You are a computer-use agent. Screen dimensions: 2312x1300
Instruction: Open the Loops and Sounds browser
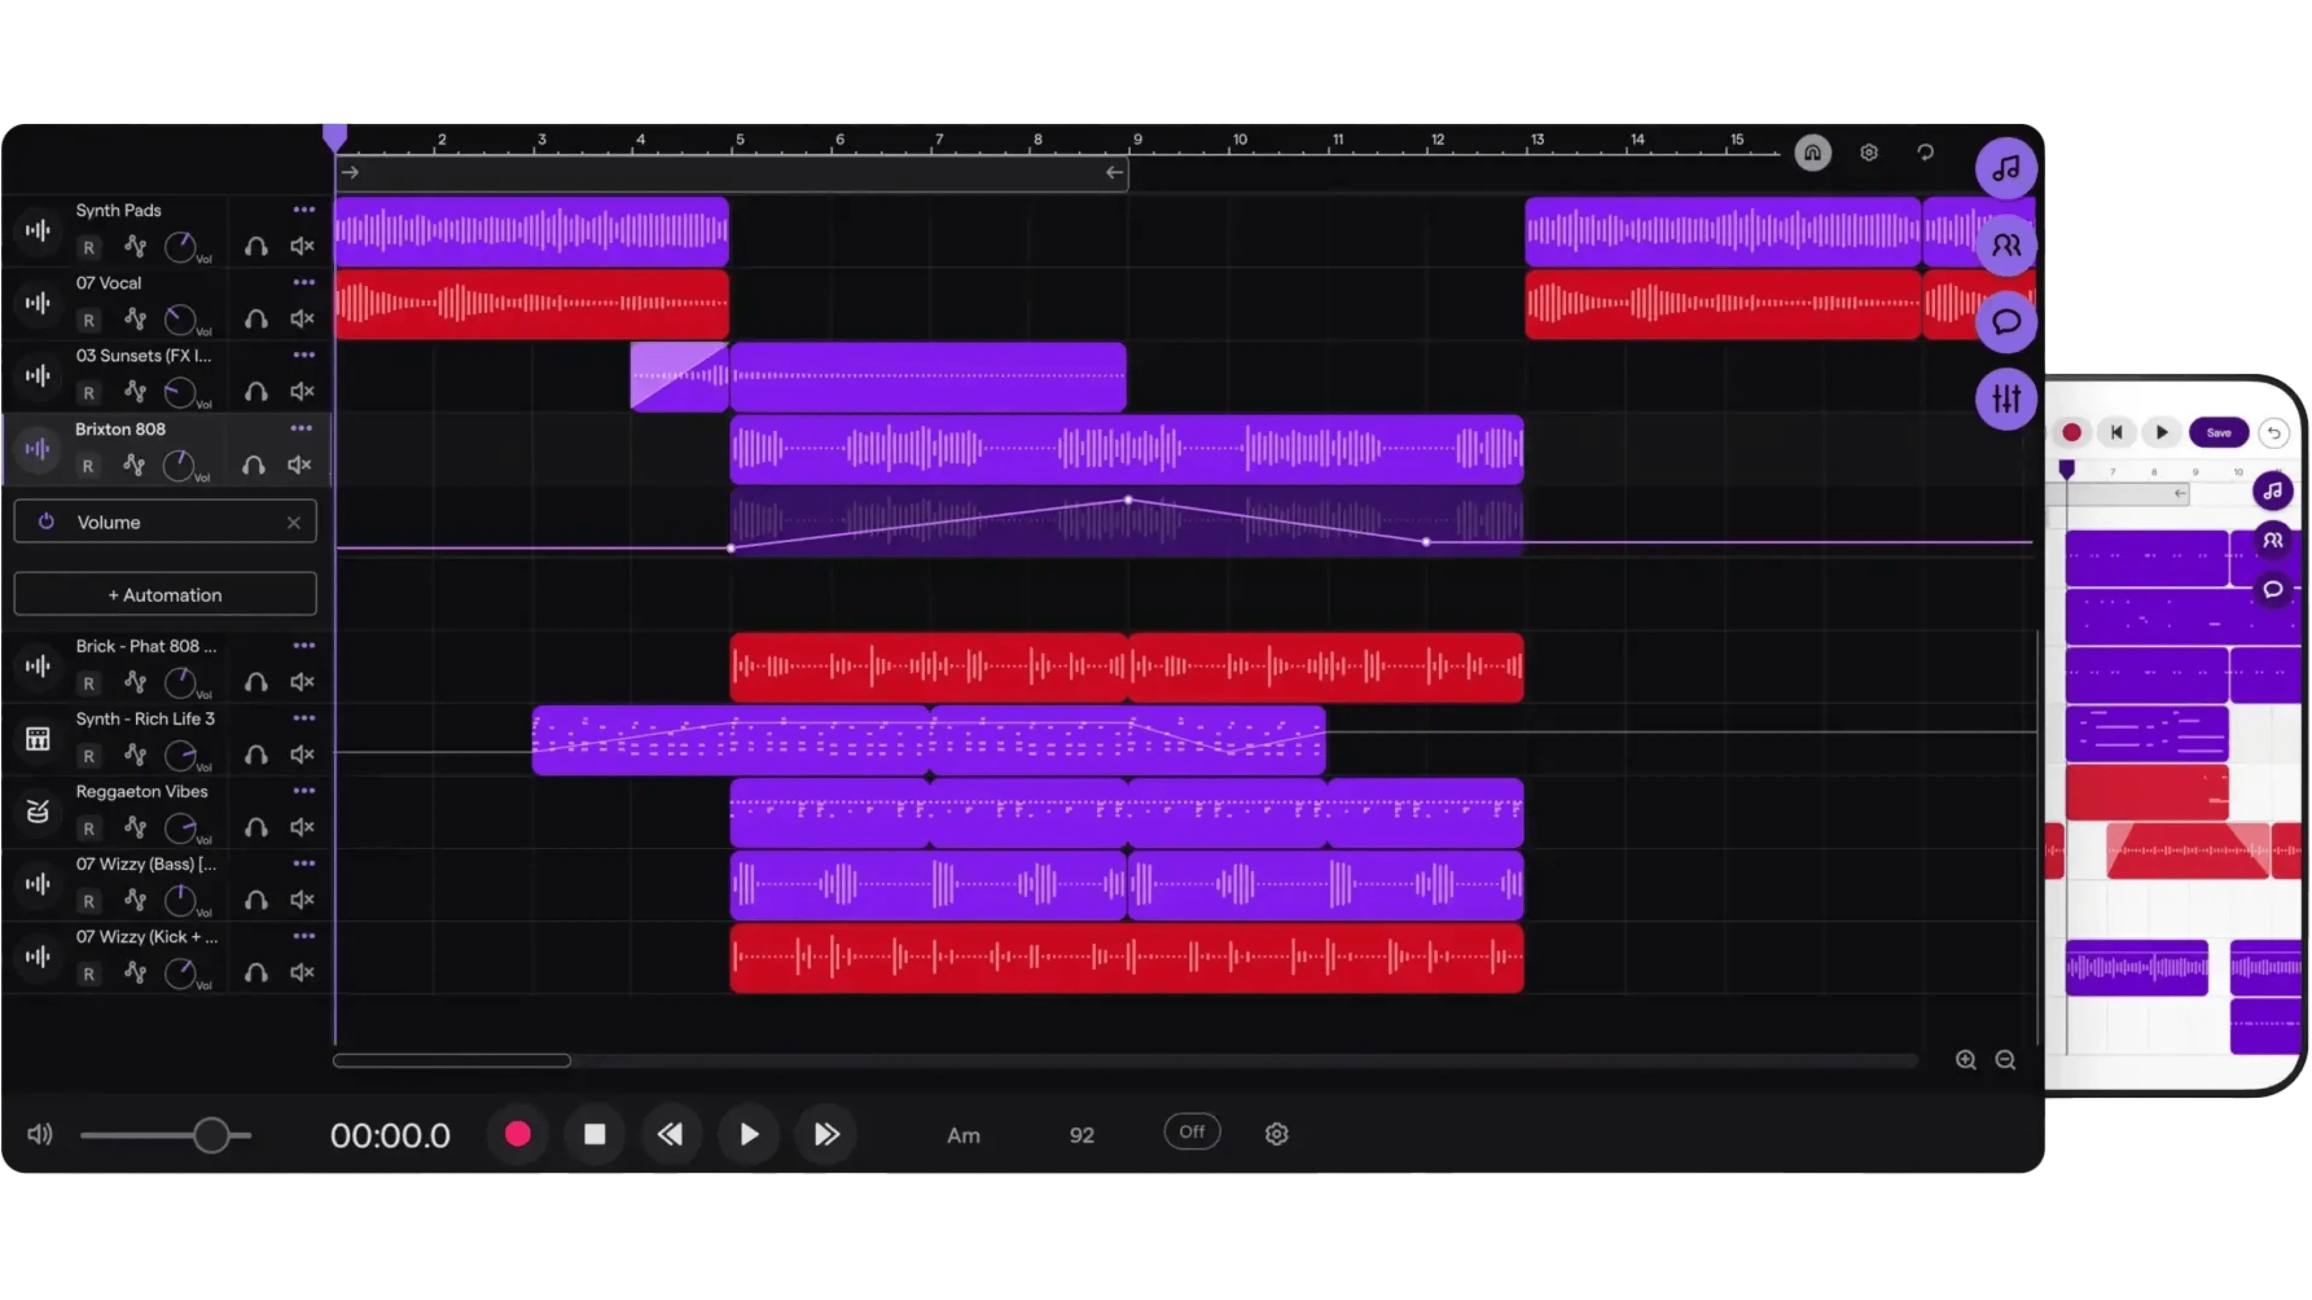(2007, 169)
